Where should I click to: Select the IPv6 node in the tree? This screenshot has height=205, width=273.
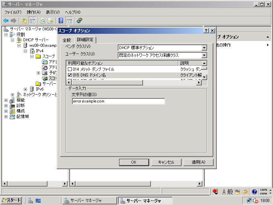[x=40, y=89]
